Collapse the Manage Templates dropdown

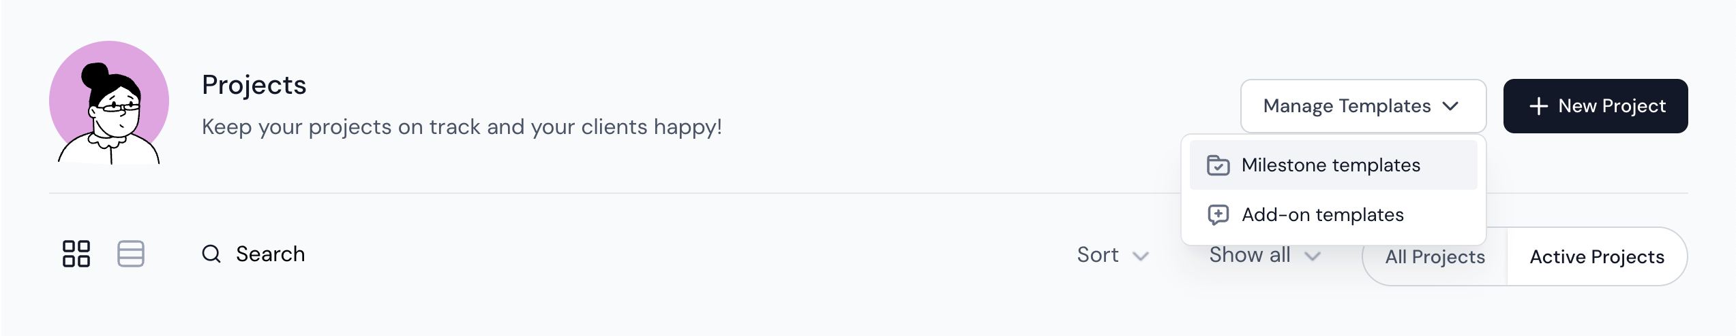1347,106
